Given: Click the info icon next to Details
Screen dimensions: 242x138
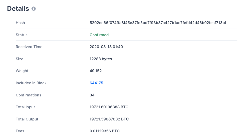Looking at the screenshot, I should point(34,9).
